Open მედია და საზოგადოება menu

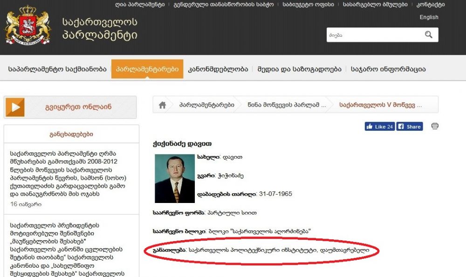tap(299, 69)
